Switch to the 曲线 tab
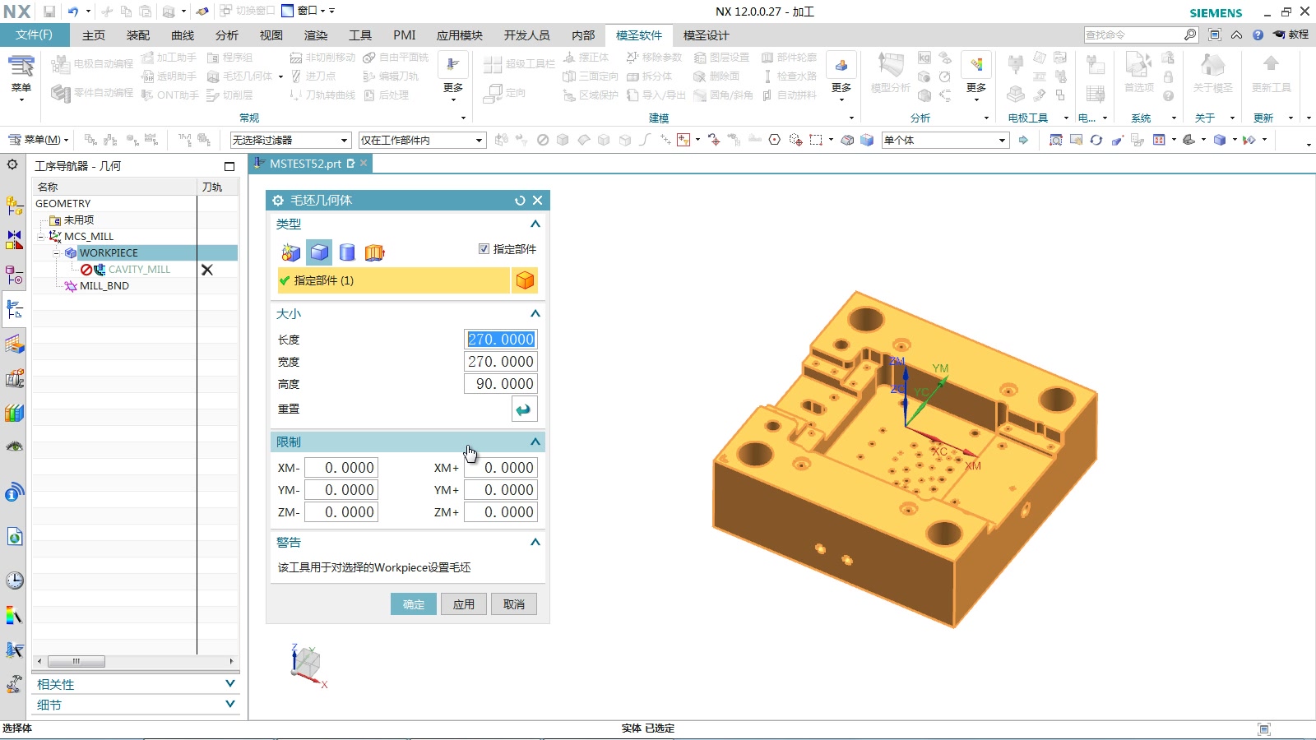This screenshot has height=740, width=1316. [x=183, y=35]
